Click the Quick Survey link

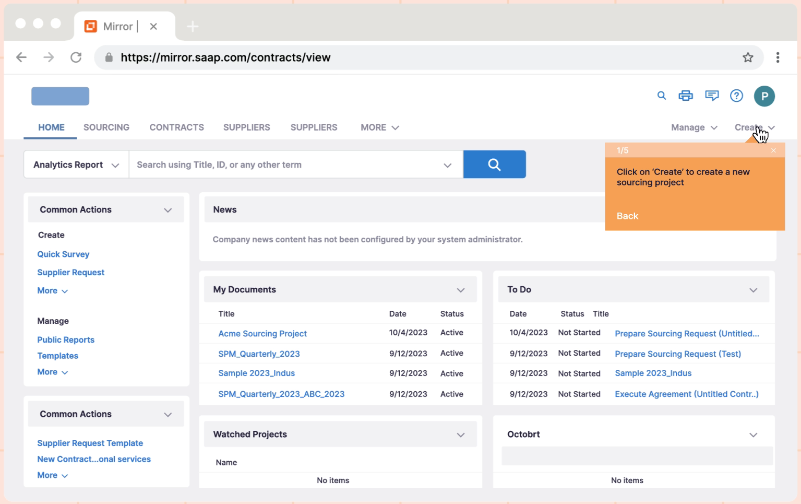coord(63,254)
